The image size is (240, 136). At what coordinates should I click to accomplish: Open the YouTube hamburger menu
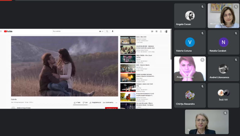pyautogui.click(x=1, y=31)
